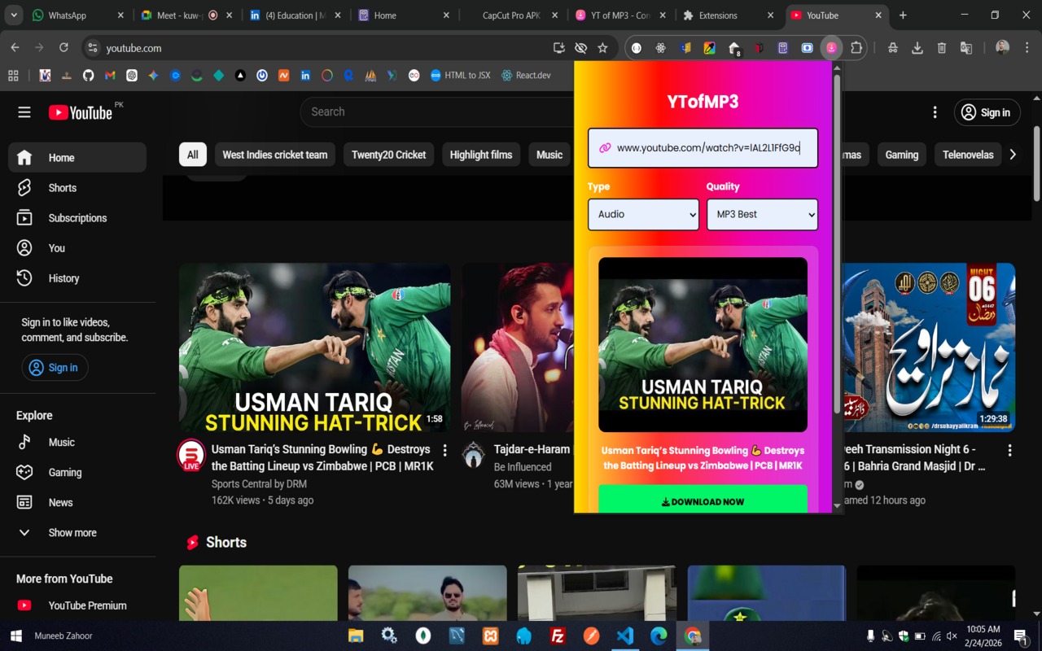Open the HTML to JSX bookmark
This screenshot has height=651, width=1042.
(x=460, y=76)
